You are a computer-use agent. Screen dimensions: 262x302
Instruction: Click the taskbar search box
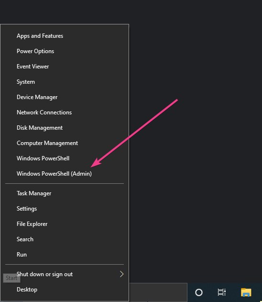tap(158, 292)
